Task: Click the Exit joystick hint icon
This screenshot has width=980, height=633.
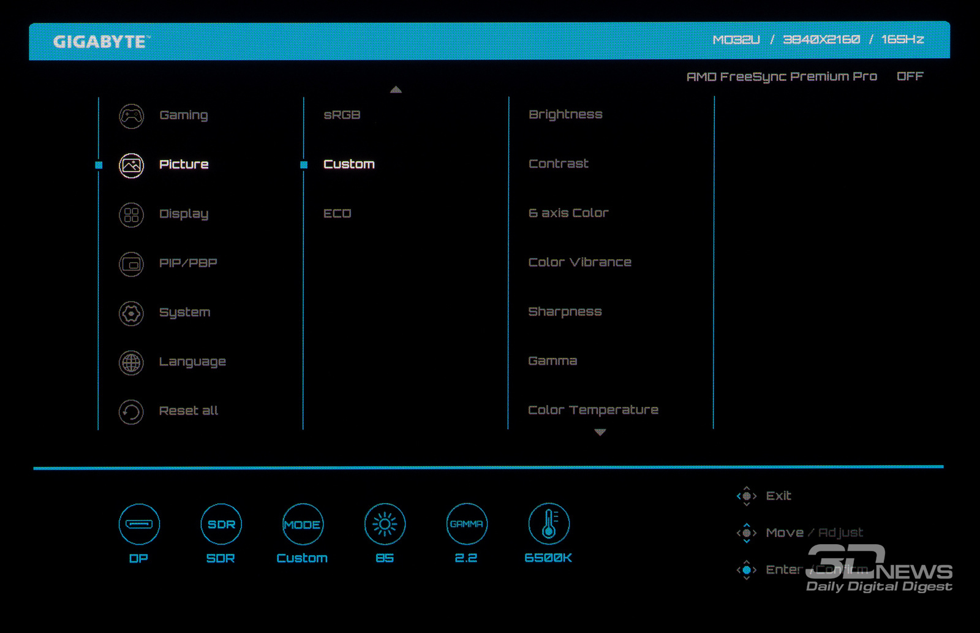Action: click(x=747, y=496)
